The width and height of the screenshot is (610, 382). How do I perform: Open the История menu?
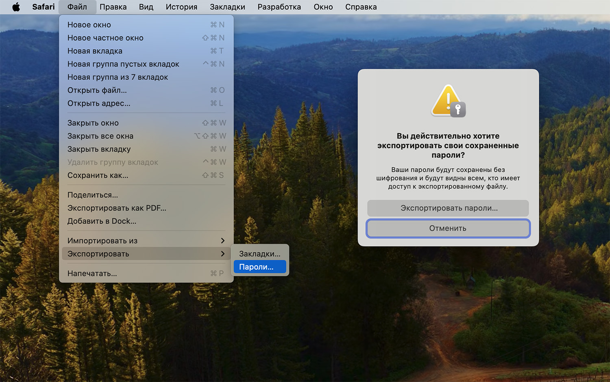(181, 7)
